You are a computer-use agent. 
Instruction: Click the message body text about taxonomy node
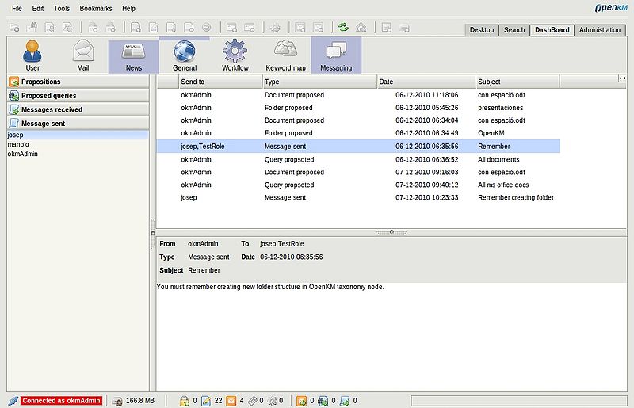(x=270, y=287)
